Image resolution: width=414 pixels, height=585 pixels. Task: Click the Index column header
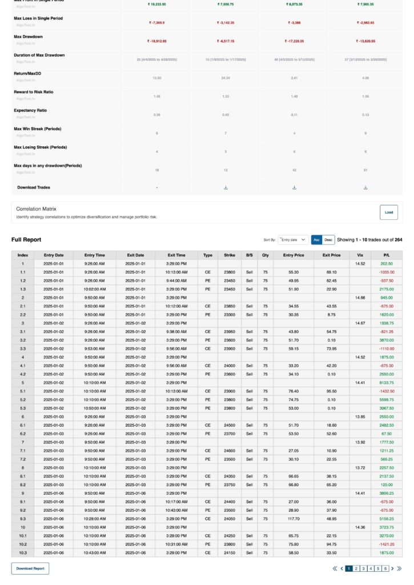(x=23, y=255)
